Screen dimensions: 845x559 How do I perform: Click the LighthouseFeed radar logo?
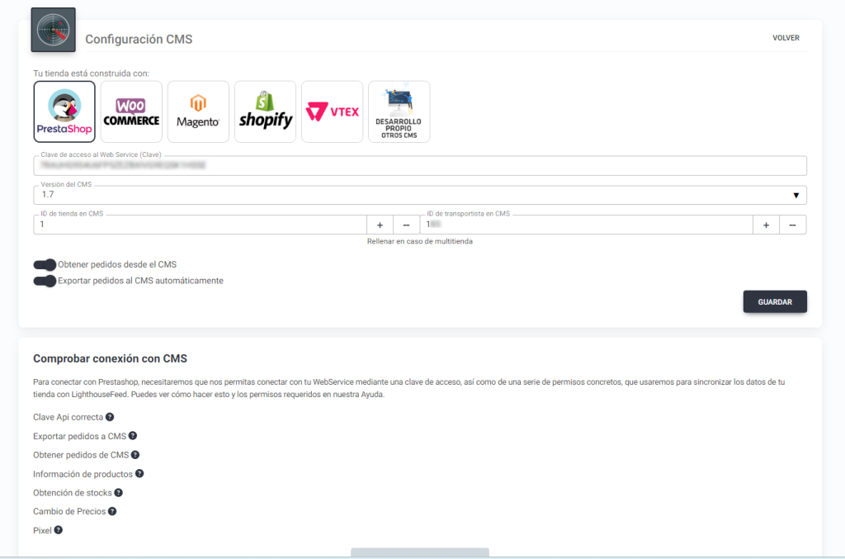[x=54, y=30]
